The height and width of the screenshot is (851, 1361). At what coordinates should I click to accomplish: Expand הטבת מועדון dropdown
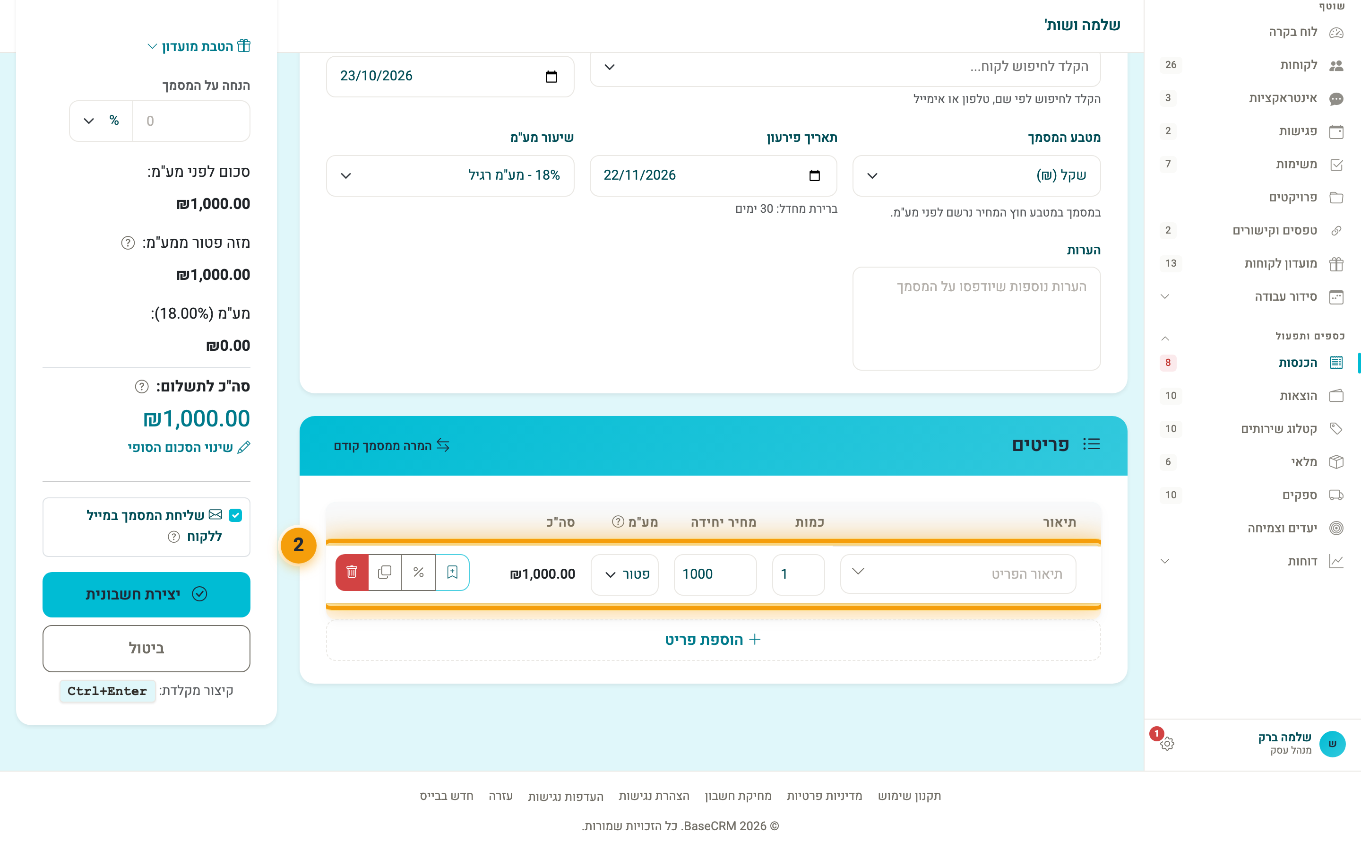point(198,46)
